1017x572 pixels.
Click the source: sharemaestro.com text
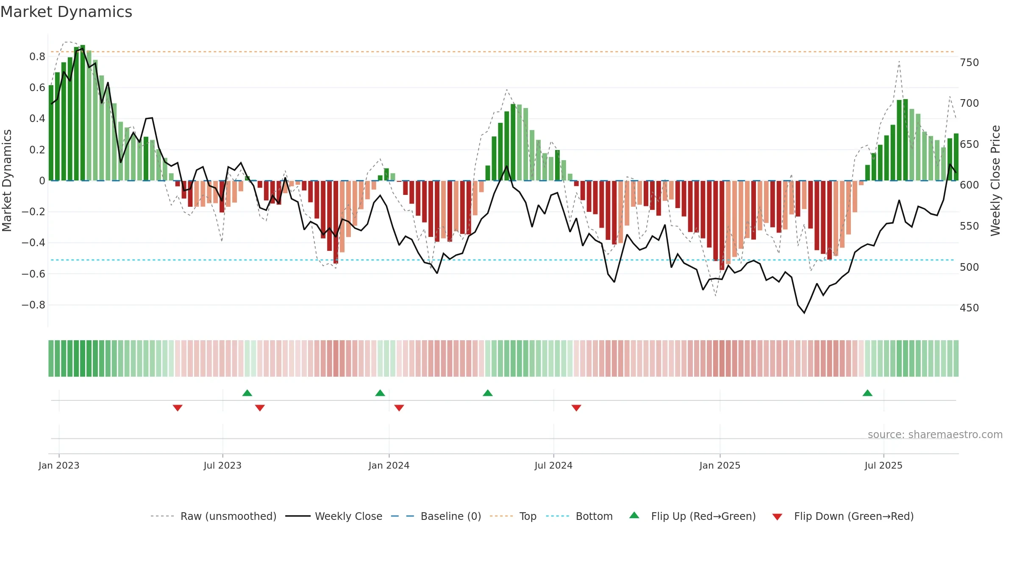[935, 434]
